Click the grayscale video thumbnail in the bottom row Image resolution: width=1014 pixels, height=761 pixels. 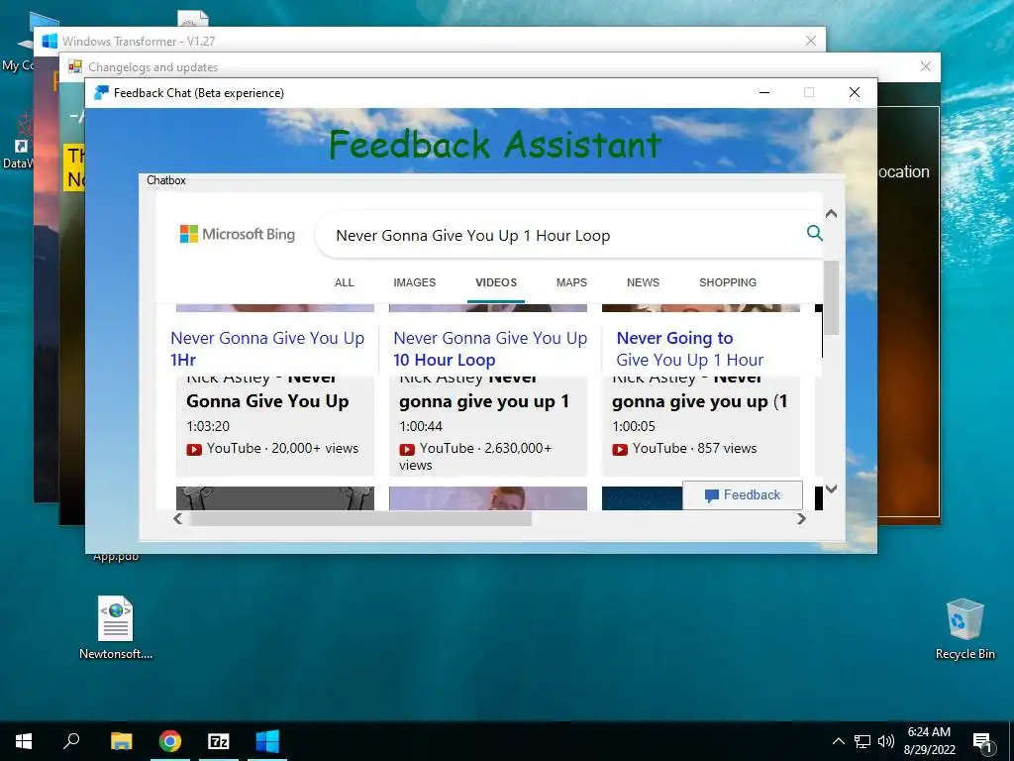(x=275, y=498)
